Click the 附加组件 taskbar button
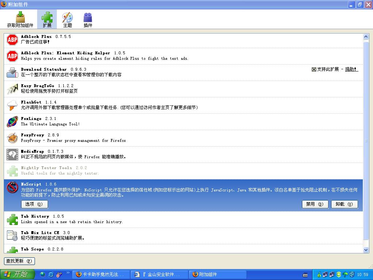 click(217, 275)
